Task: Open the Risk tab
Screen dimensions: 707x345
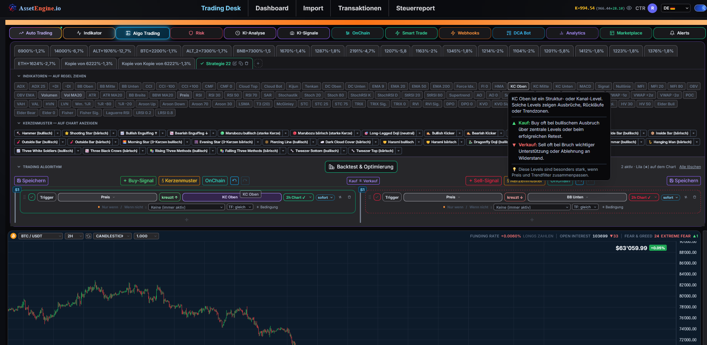Action: pyautogui.click(x=196, y=33)
